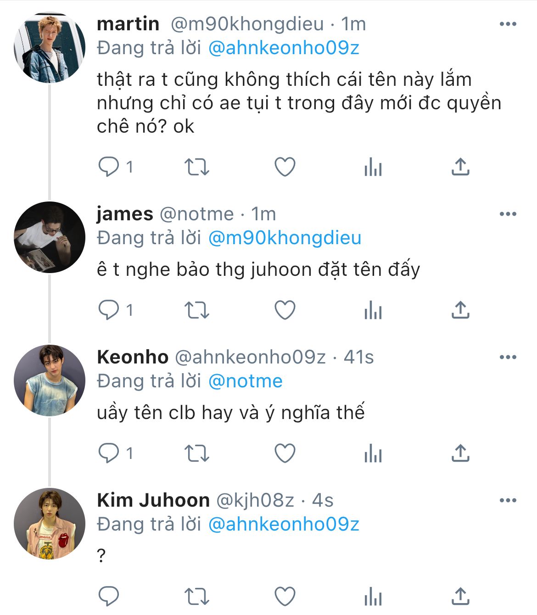View analytics for Keonho's tweet

click(373, 453)
